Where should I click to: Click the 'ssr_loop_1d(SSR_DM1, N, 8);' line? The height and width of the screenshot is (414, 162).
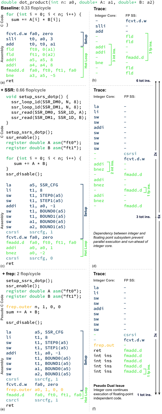[46, 107]
